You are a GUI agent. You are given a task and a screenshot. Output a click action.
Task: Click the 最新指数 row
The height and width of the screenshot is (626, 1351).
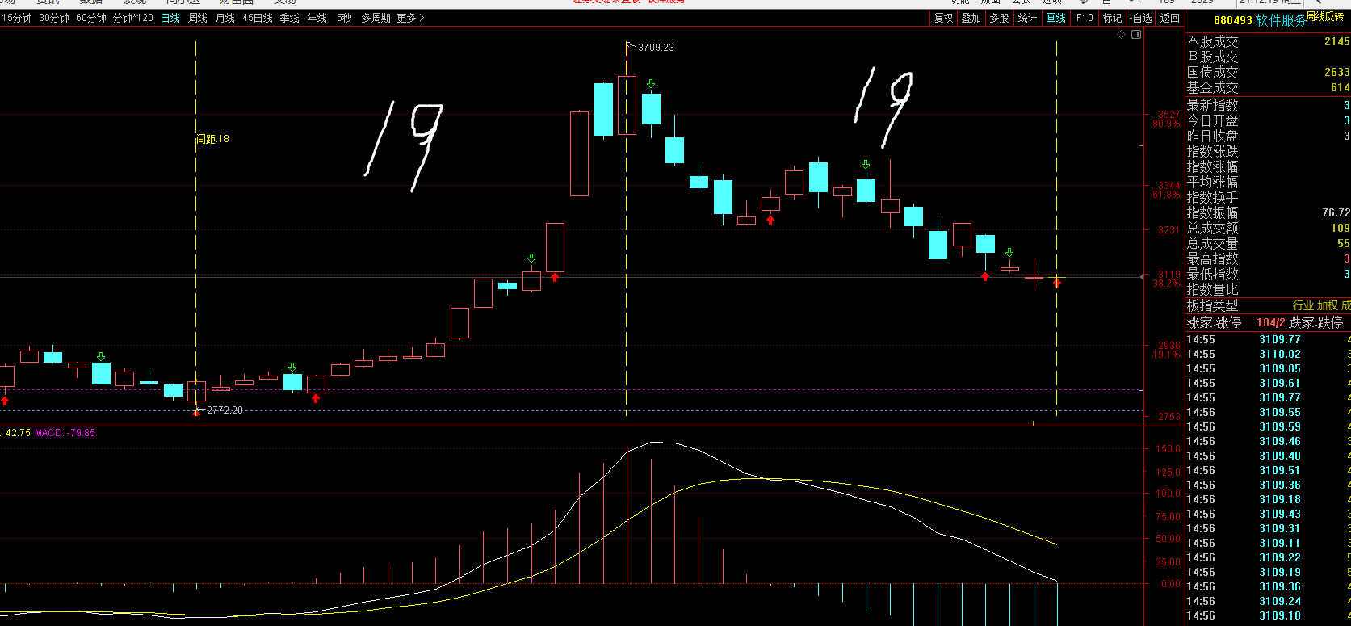[1268, 105]
